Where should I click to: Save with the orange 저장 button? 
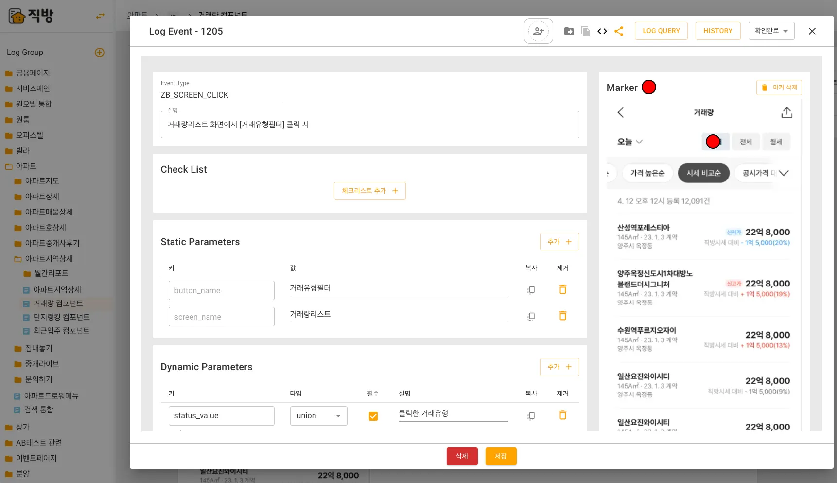(501, 456)
